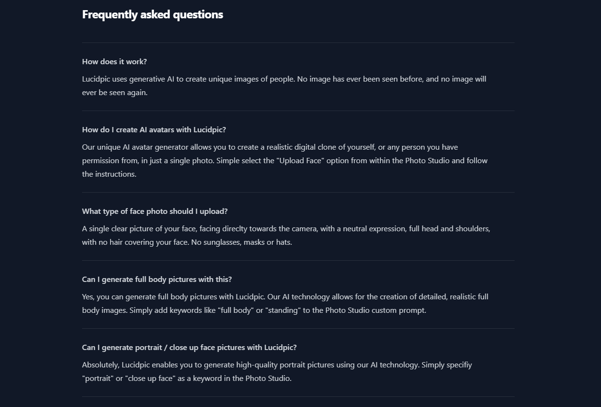
Task: Select "What type of face photo should I upload?"
Action: point(155,211)
